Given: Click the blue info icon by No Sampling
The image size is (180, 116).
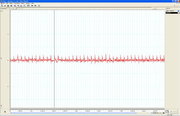Looking at the screenshot, I should coord(178,11).
